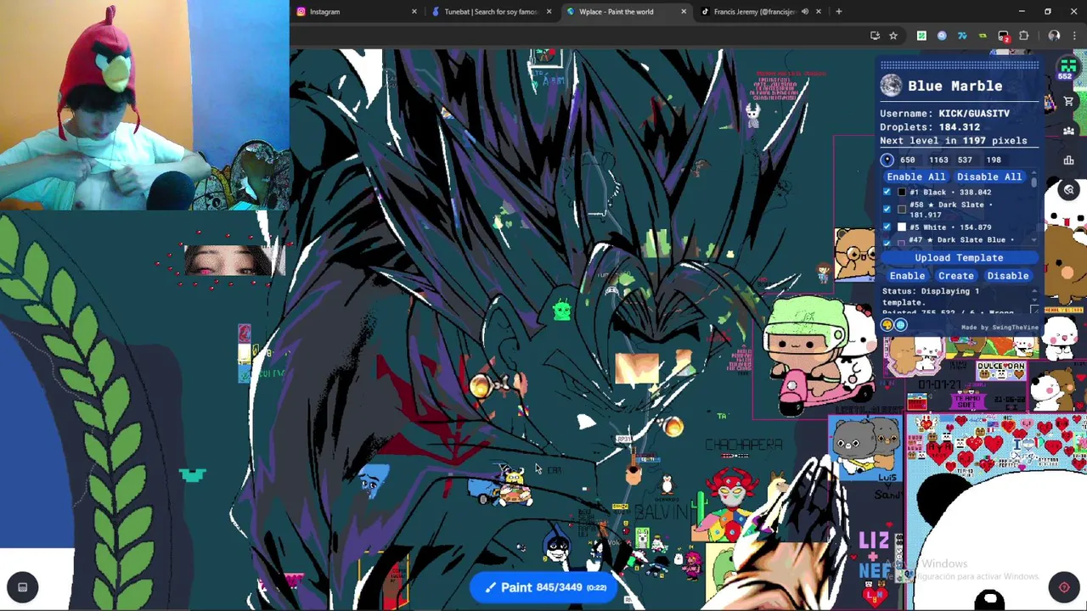This screenshot has width=1087, height=611.
Task: Click the White color swatch in list
Action: [x=902, y=227]
